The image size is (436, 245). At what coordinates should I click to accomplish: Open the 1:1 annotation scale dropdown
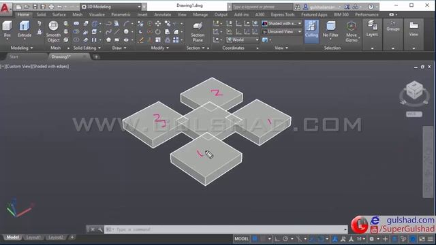tap(361, 239)
